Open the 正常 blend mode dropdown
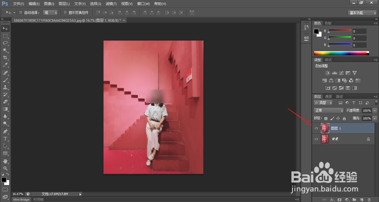This screenshot has width=379, height=202. pyautogui.click(x=329, y=110)
